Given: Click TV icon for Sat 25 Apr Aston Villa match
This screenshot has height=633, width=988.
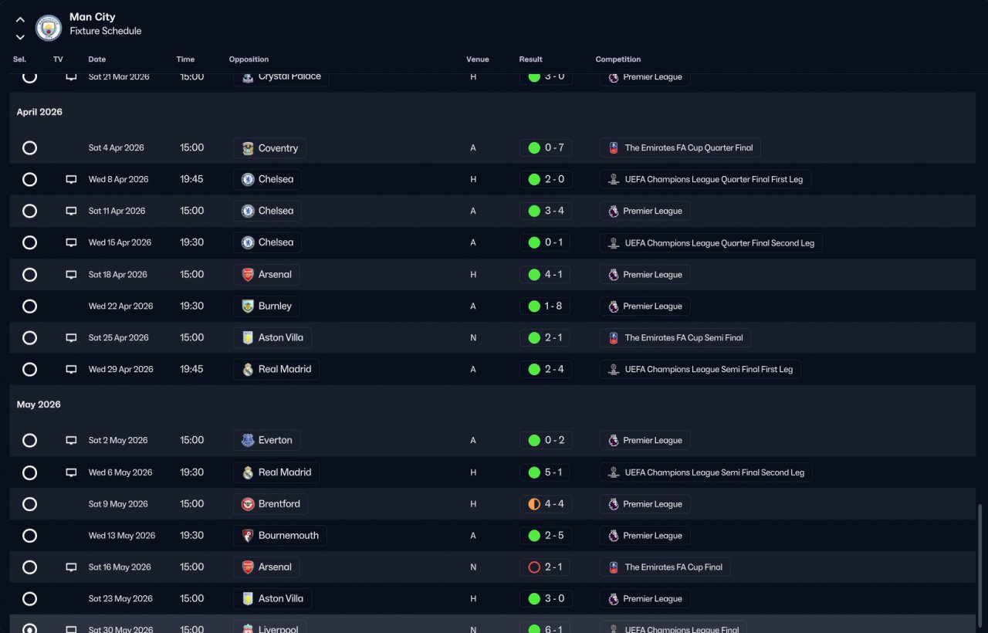Looking at the screenshot, I should [x=71, y=337].
